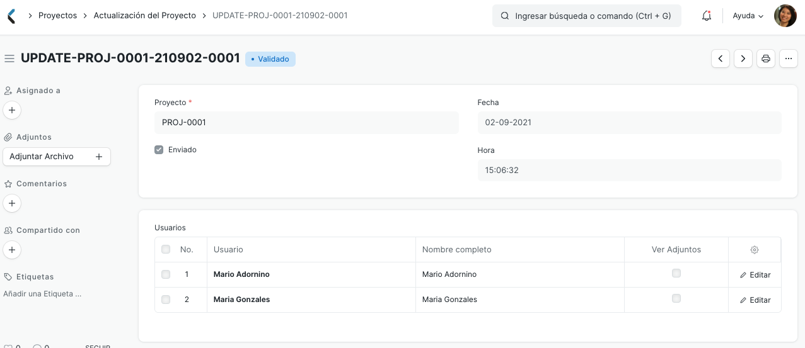
Task: Click the search icon in the search bar
Action: click(505, 16)
